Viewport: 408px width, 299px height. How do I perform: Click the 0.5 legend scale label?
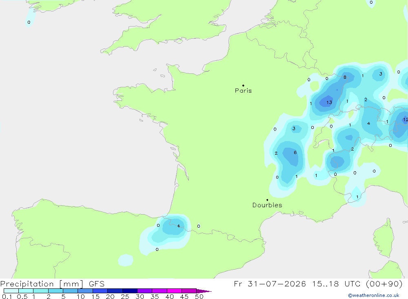(x=22, y=297)
